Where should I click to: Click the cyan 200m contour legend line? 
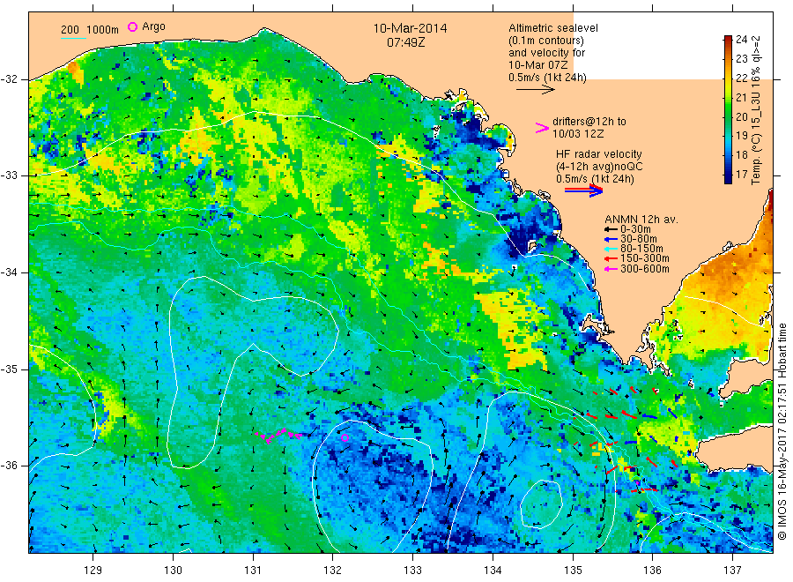tap(73, 38)
